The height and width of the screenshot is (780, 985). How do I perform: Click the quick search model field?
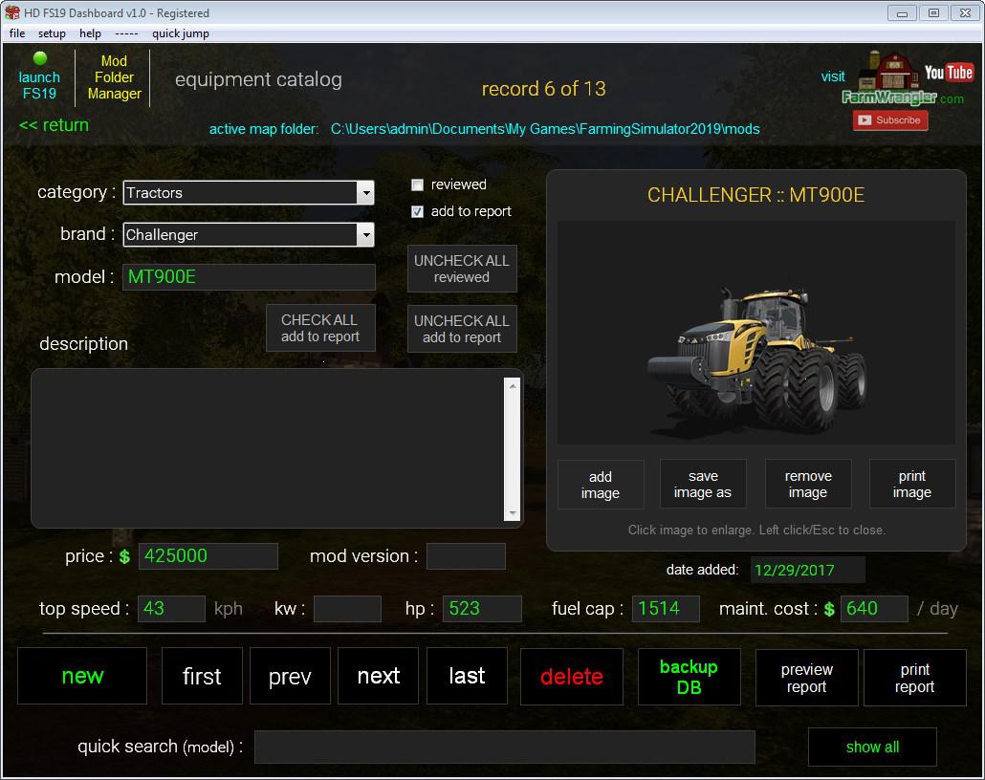pyautogui.click(x=504, y=747)
